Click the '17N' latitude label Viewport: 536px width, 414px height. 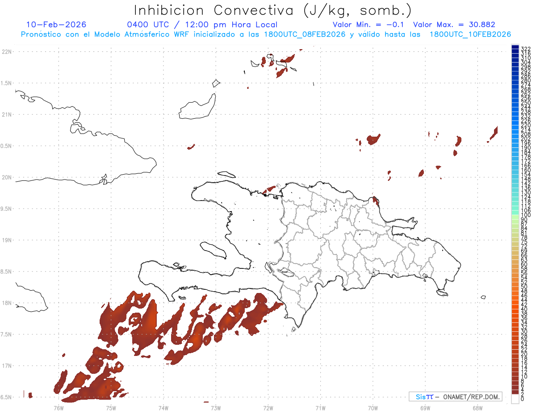[6, 366]
